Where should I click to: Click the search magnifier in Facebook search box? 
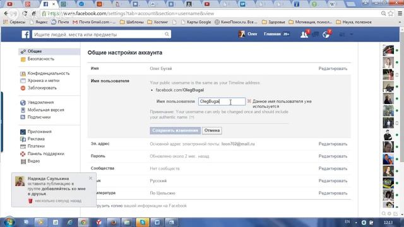click(x=167, y=34)
